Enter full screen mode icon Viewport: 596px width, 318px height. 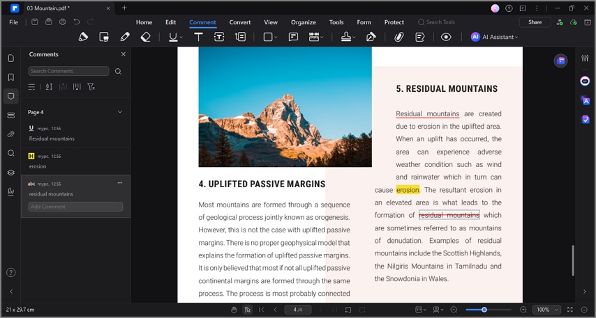(569, 310)
